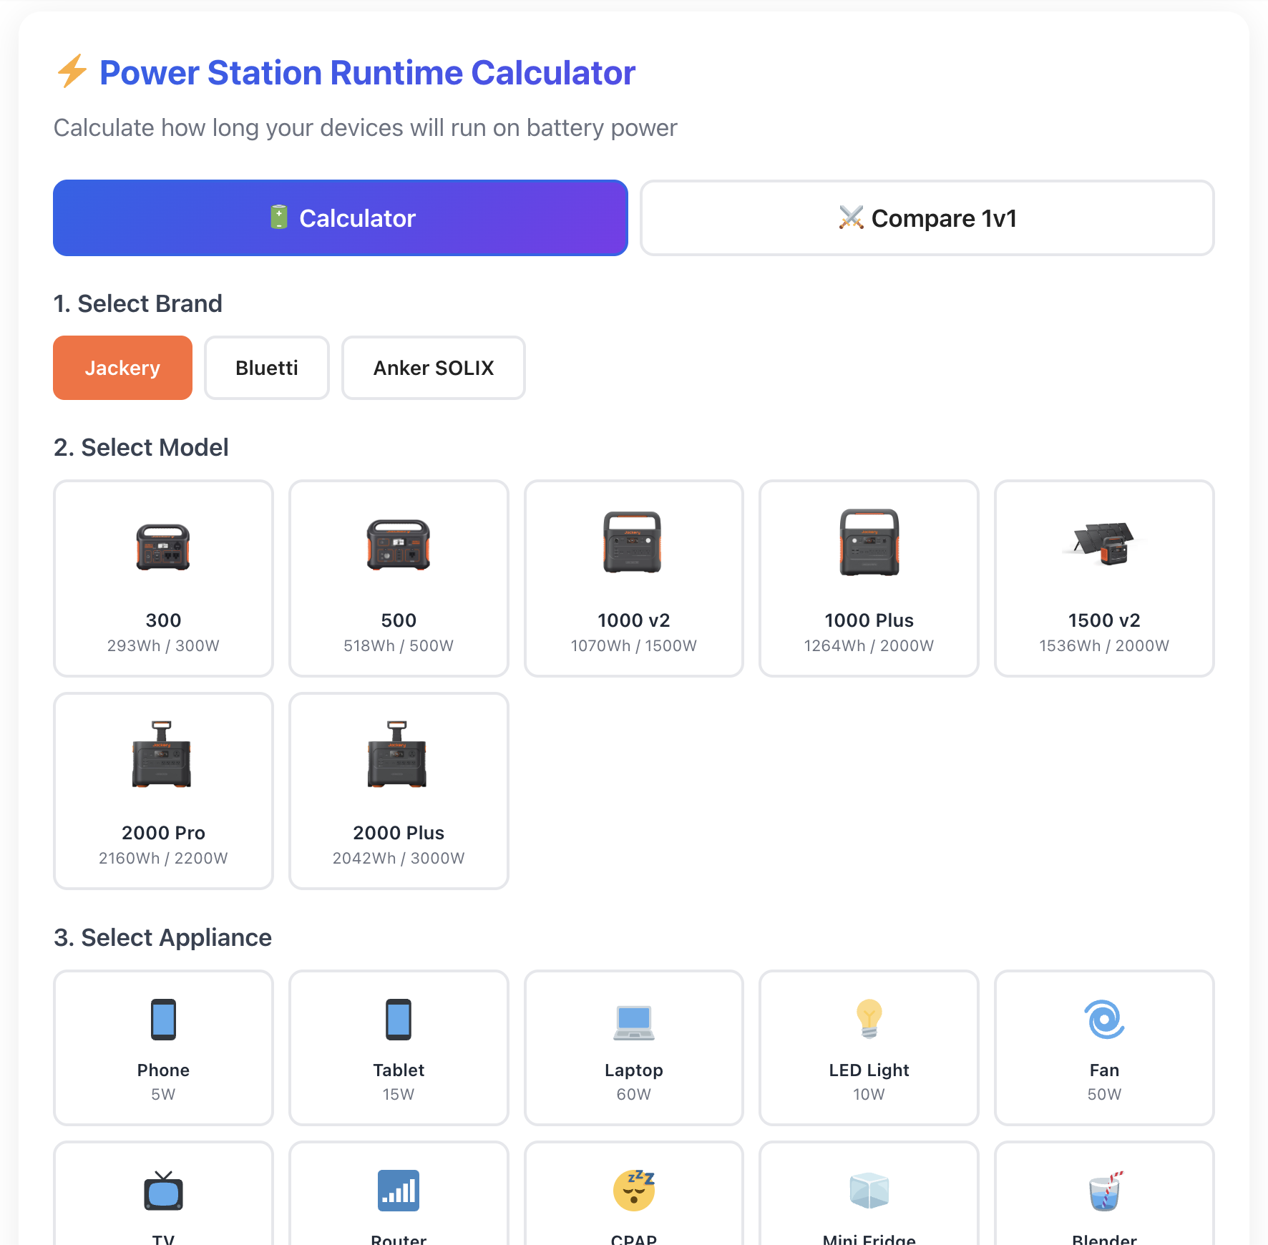The height and width of the screenshot is (1245, 1268).
Task: Switch to the Compare 1v1 tab
Action: tap(927, 218)
